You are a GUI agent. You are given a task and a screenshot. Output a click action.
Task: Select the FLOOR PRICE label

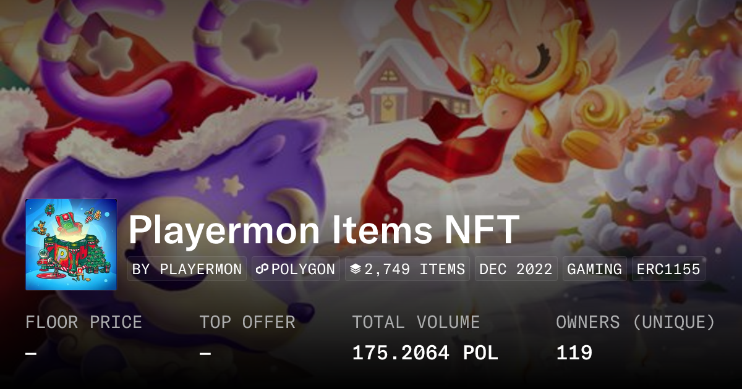[83, 322]
